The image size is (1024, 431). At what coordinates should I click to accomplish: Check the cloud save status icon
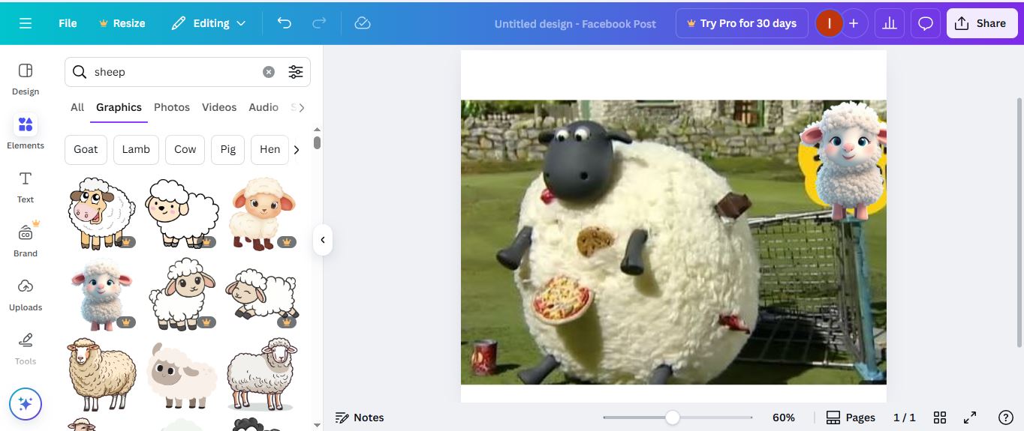(x=363, y=23)
